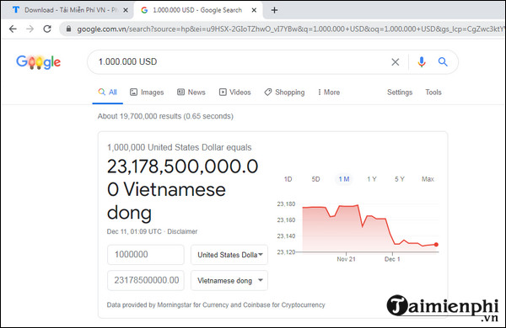Switch the chart to the 1Y range

(x=371, y=179)
